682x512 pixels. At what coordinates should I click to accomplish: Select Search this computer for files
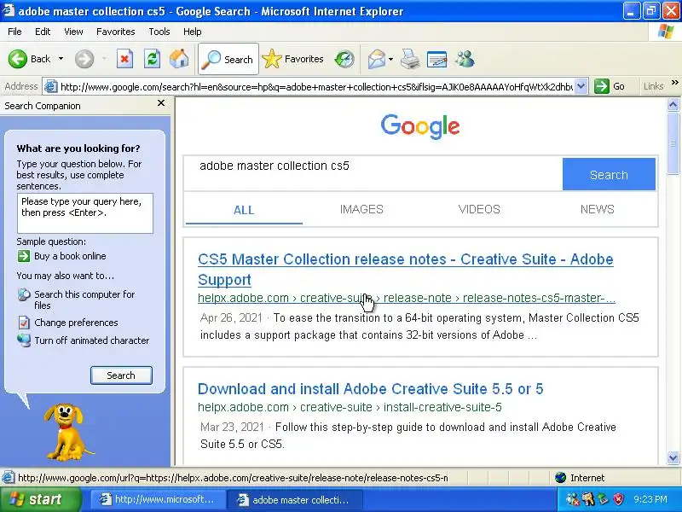click(x=84, y=300)
